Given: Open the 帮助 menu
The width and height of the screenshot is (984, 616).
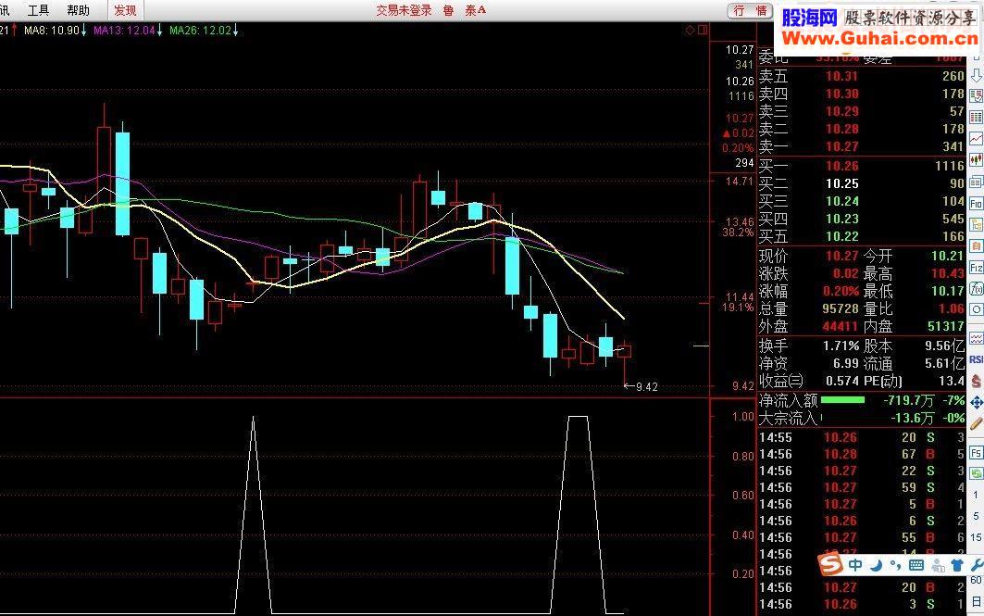Looking at the screenshot, I should tap(78, 10).
